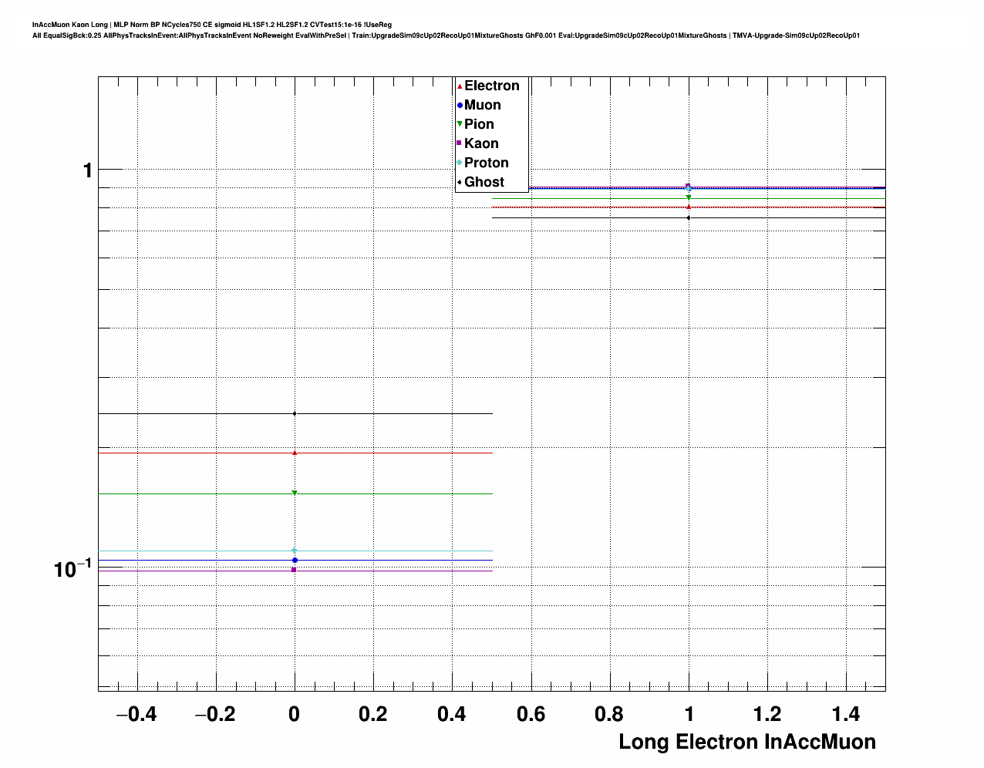Click the subtitle line starting All EqualSigBck:0.25
This screenshot has height=768, width=984.
point(446,35)
